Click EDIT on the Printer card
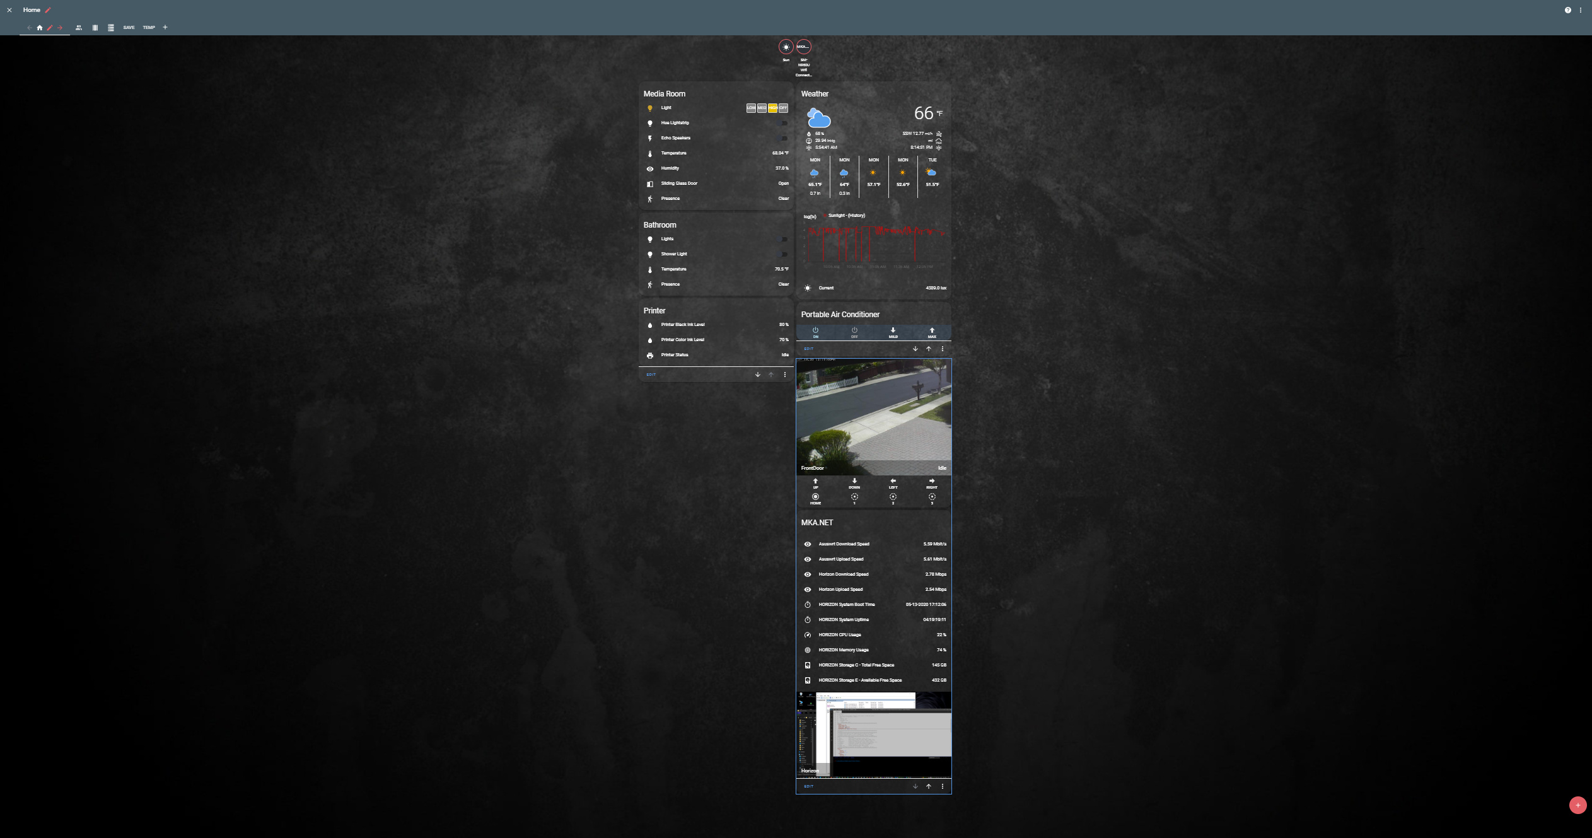1592x838 pixels. point(651,375)
